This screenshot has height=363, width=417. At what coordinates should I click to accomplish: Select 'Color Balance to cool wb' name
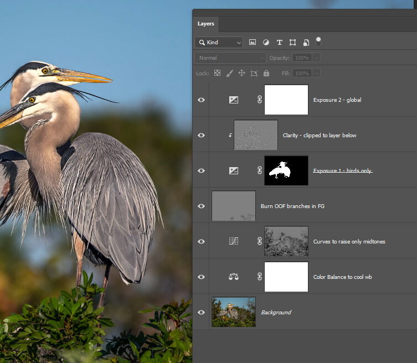click(x=343, y=277)
